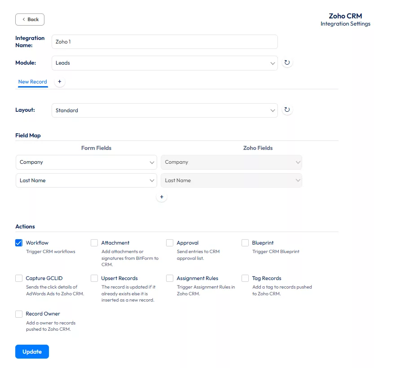Open the Module dropdown showing Leads
This screenshot has height=368, width=418.
[x=164, y=63]
